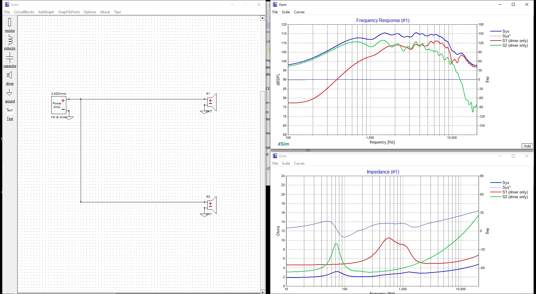Click Sys° legend label in Frequency Response graph
The image size is (536, 294).
(x=507, y=36)
